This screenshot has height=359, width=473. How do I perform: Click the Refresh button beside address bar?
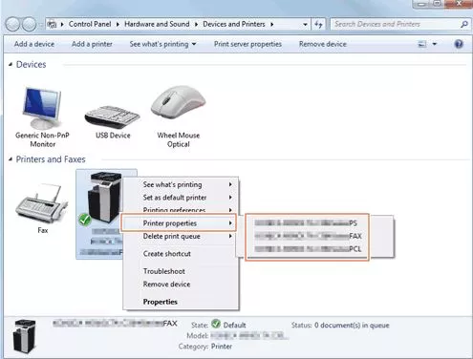(x=318, y=24)
